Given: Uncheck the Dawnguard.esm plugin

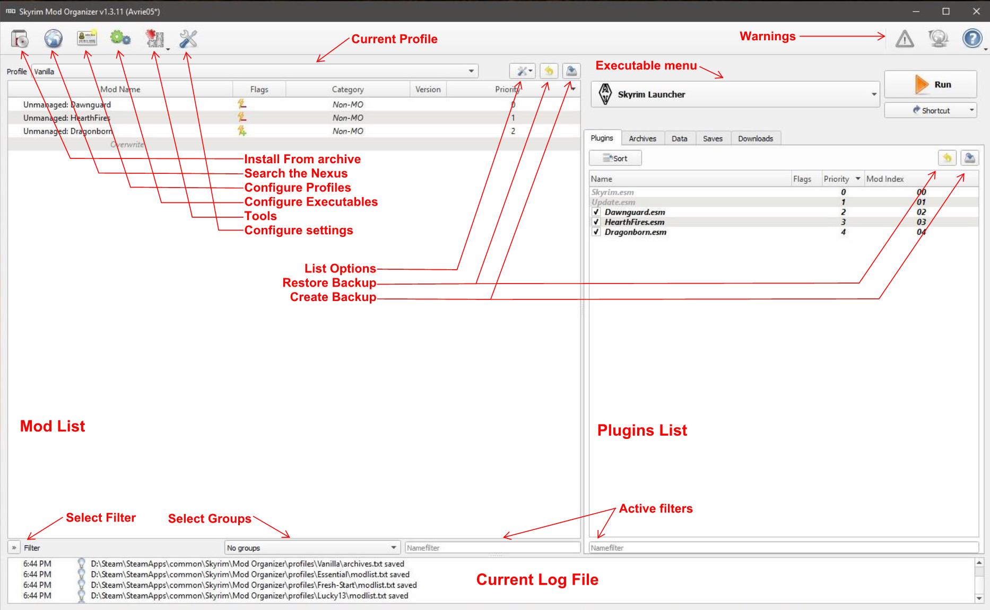Looking at the screenshot, I should tap(596, 212).
